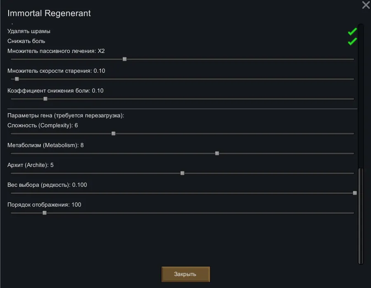This screenshot has width=371, height=288.
Task: Click the Complexity slider handle
Action: 113,133
